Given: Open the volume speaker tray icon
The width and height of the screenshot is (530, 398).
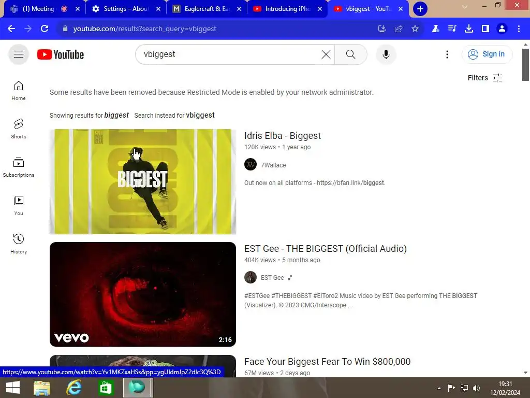Looking at the screenshot, I should click(476, 388).
